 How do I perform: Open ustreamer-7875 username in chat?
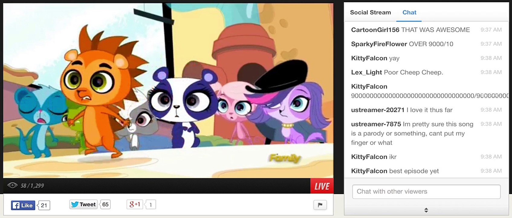[376, 124]
